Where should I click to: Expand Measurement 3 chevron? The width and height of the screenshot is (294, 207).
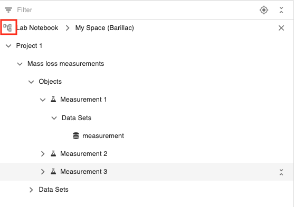pos(43,172)
